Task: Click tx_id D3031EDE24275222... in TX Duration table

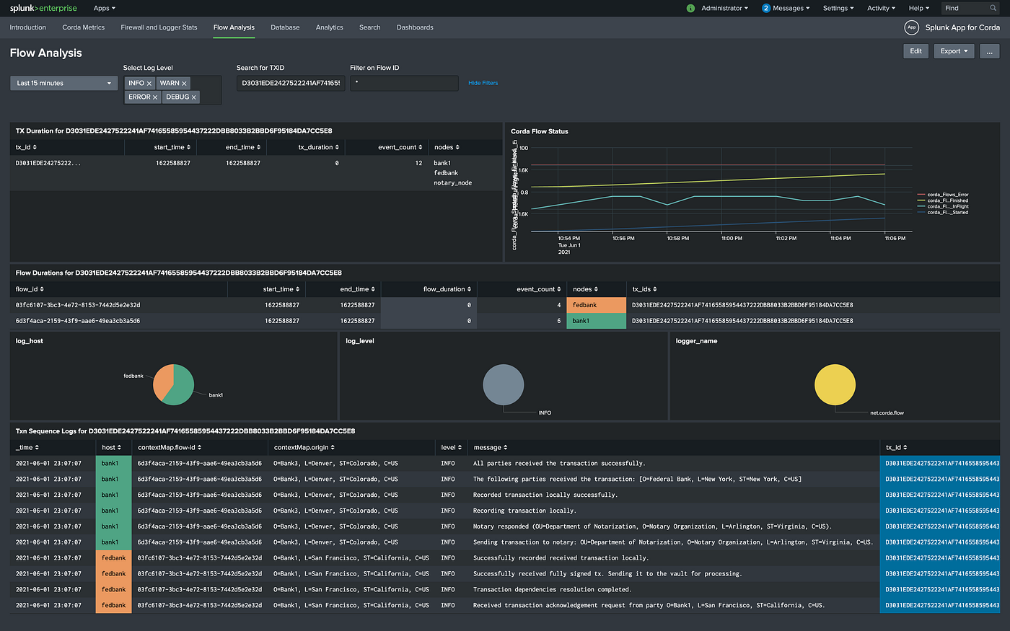Action: 48,164
